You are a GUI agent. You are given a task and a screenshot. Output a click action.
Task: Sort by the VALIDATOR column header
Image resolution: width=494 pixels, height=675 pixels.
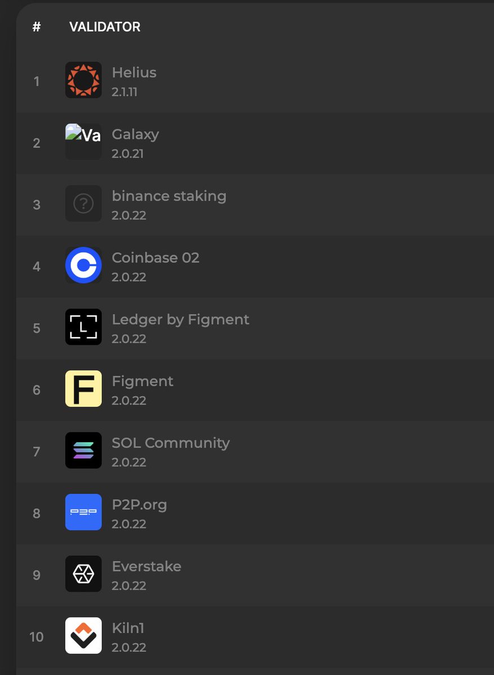point(105,26)
